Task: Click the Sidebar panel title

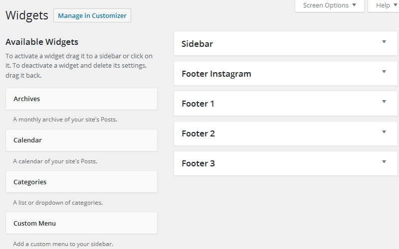Action: pos(197,44)
